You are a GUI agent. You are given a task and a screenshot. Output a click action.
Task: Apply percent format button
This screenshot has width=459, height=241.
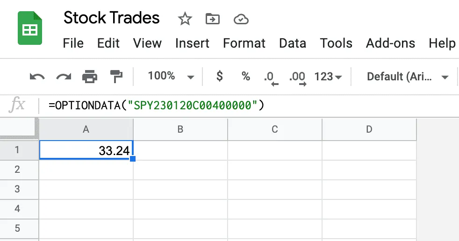click(x=246, y=76)
